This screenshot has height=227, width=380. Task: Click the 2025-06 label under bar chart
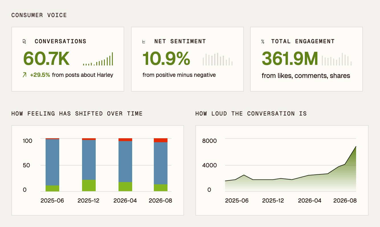(52, 201)
